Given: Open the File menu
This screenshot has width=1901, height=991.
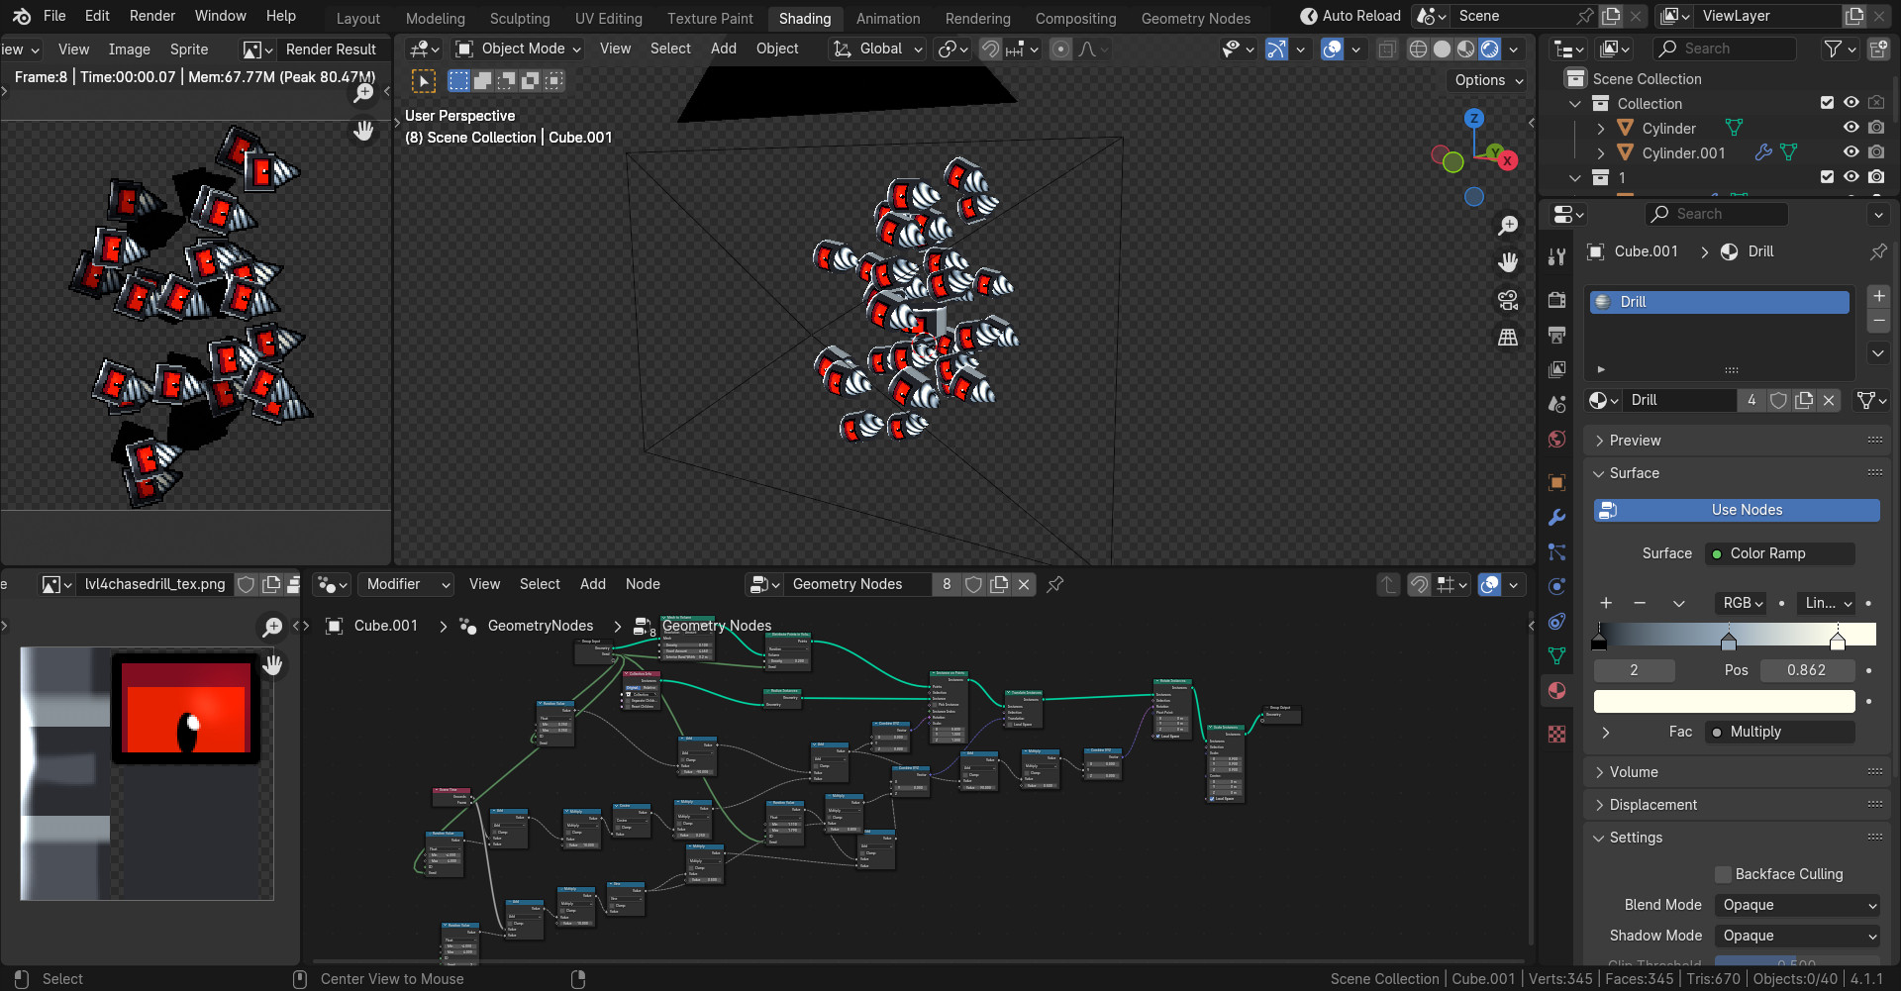Looking at the screenshot, I should click(54, 16).
